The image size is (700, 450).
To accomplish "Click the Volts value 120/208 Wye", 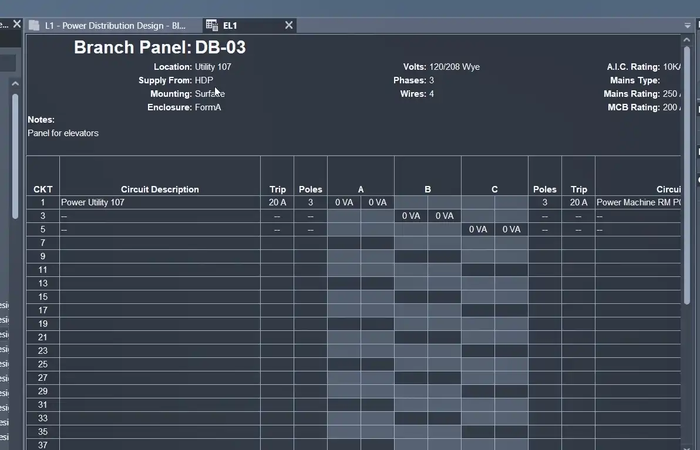I will coord(454,67).
